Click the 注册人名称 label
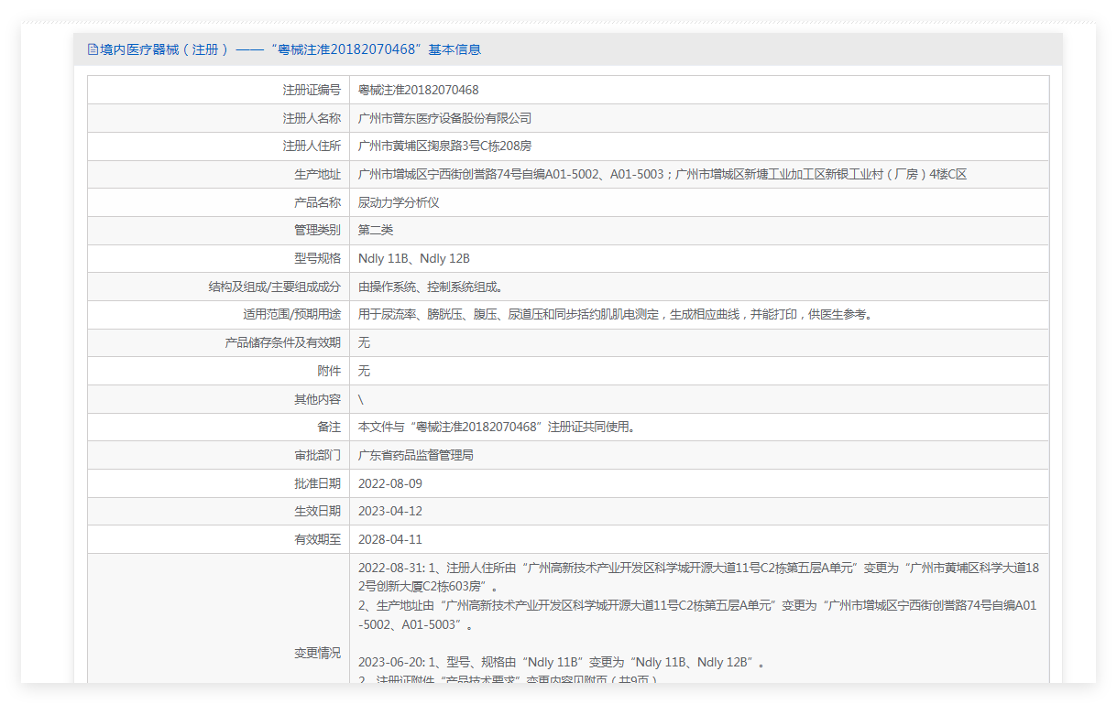1117x704 pixels. tap(312, 118)
